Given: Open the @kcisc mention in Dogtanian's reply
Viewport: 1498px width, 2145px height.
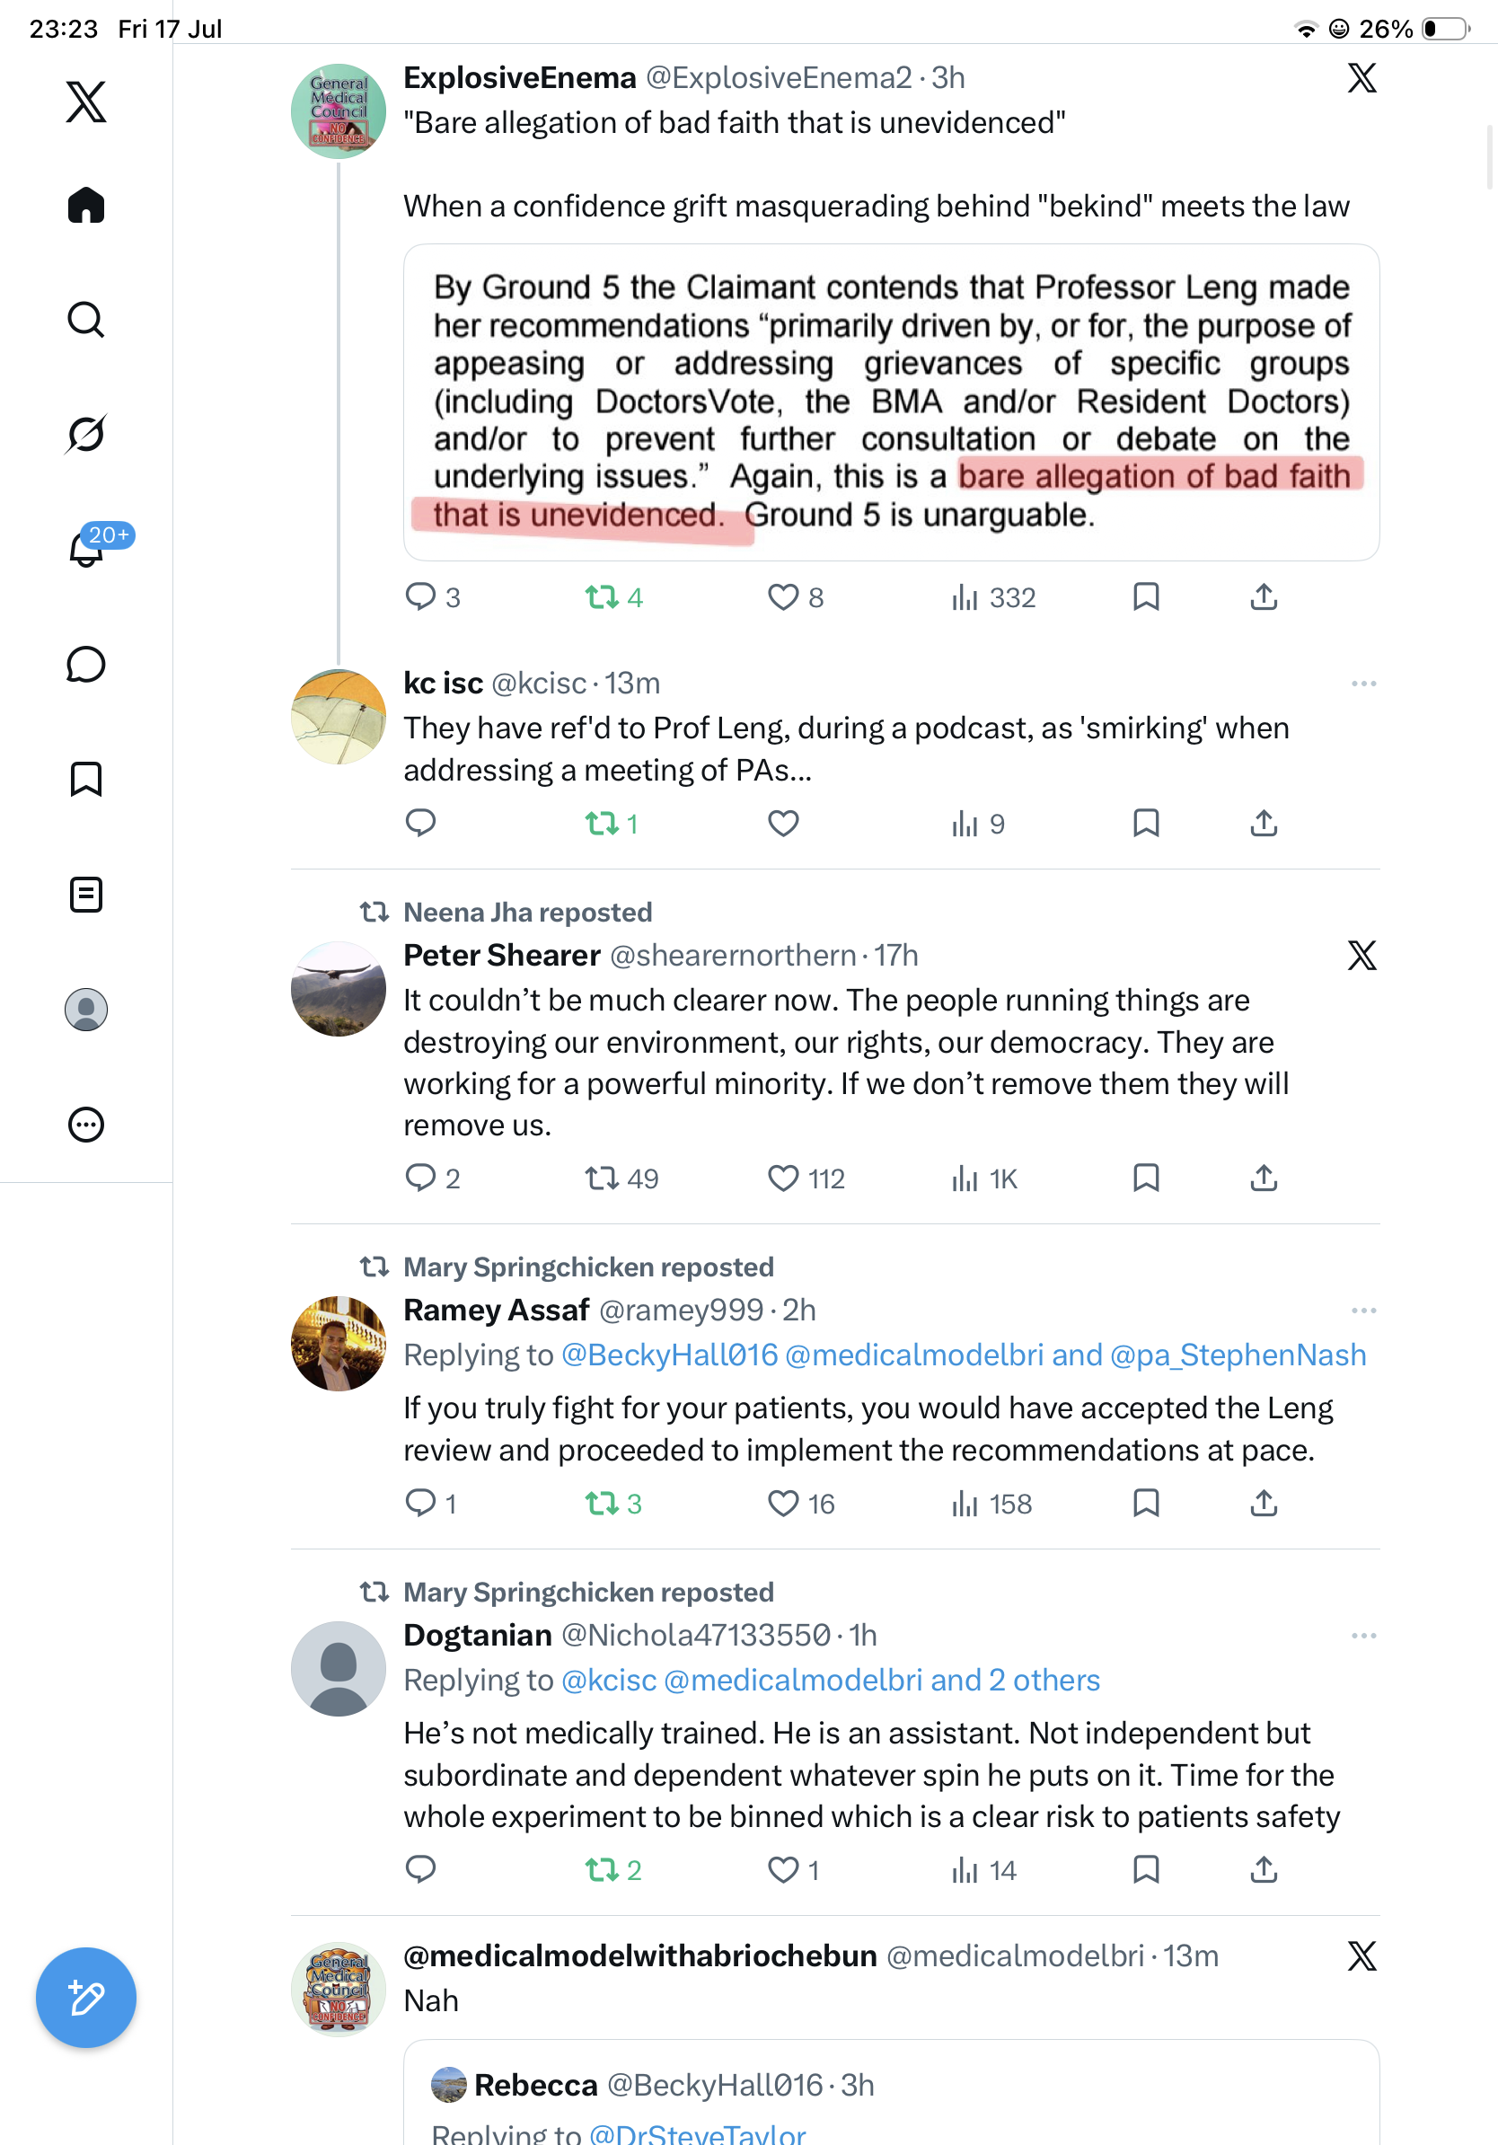Looking at the screenshot, I should [x=609, y=1680].
